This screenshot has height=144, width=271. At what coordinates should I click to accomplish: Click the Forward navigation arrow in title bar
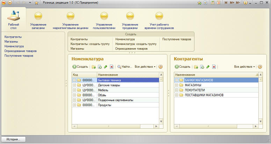coord(24,3)
